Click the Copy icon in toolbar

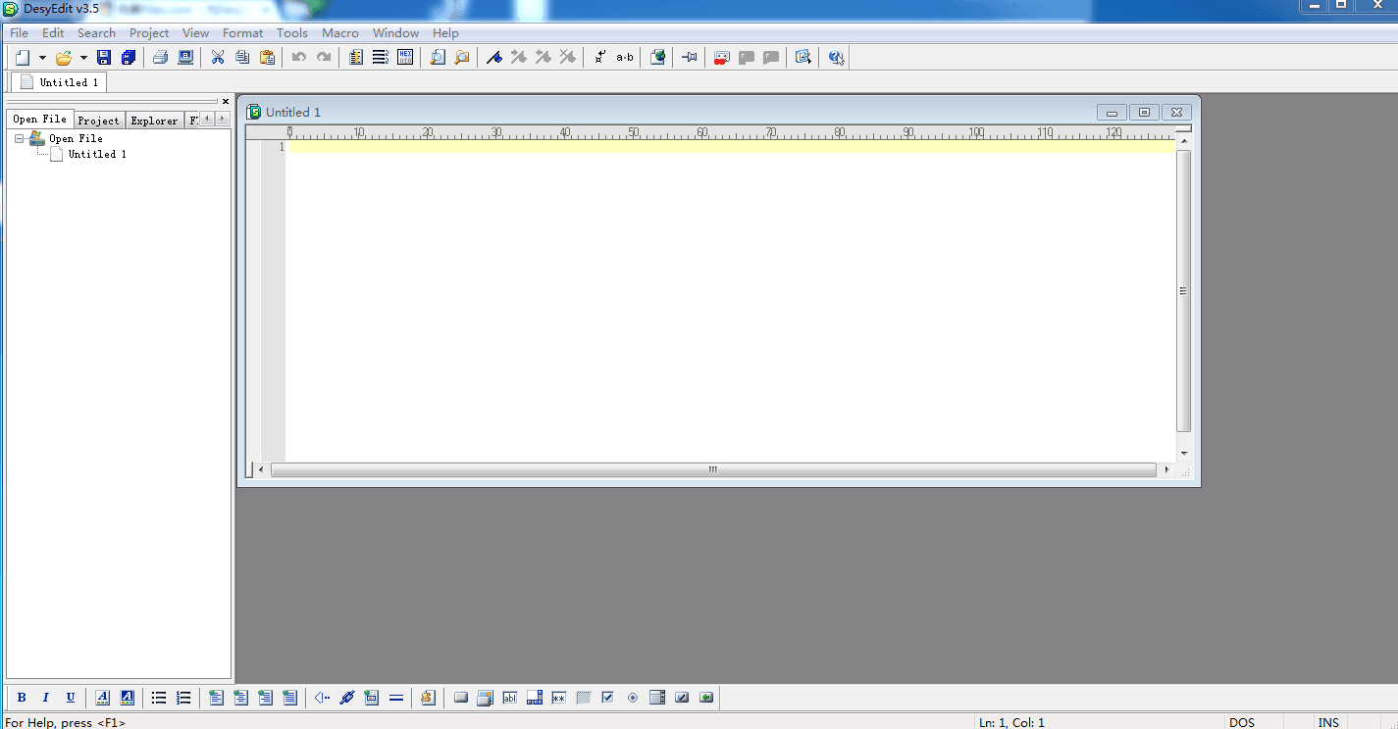[x=242, y=58]
